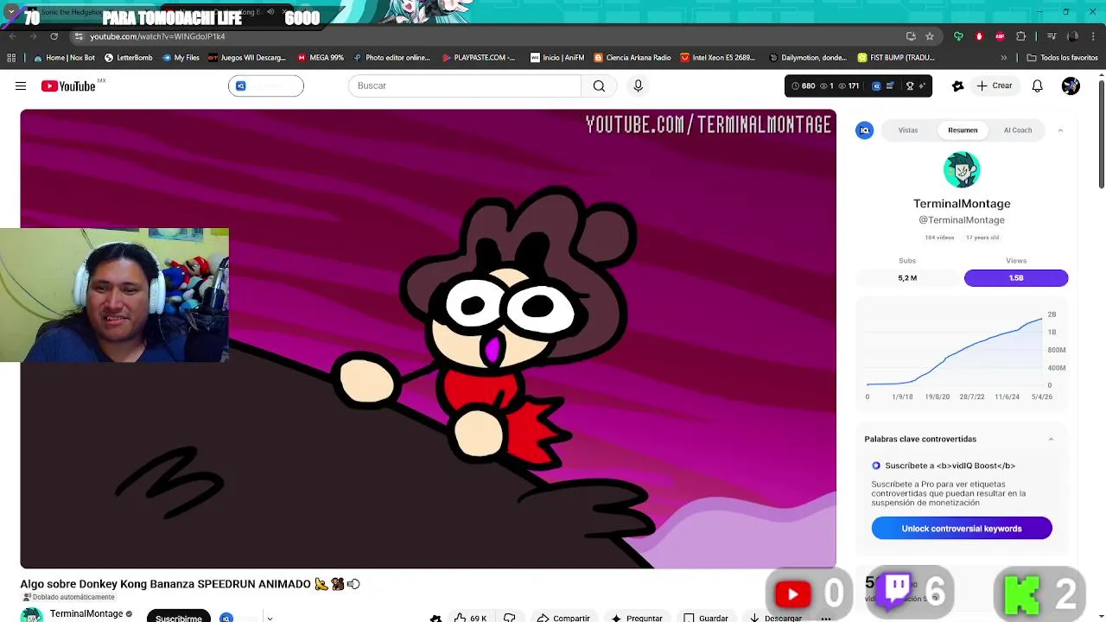The height and width of the screenshot is (622, 1106).
Task: Like the video with 69 K thumbs up
Action: tap(471, 618)
